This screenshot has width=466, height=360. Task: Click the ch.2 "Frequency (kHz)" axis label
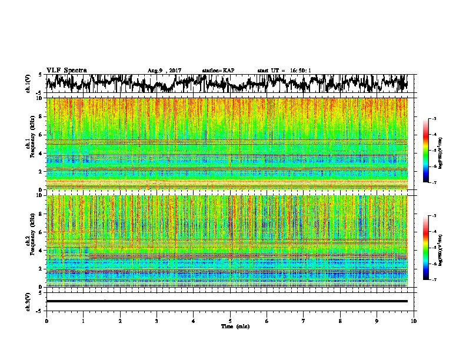click(x=32, y=234)
